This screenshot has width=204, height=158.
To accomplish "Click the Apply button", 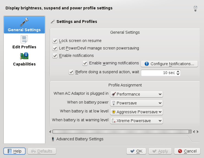I will pyautogui.click(x=160, y=151).
